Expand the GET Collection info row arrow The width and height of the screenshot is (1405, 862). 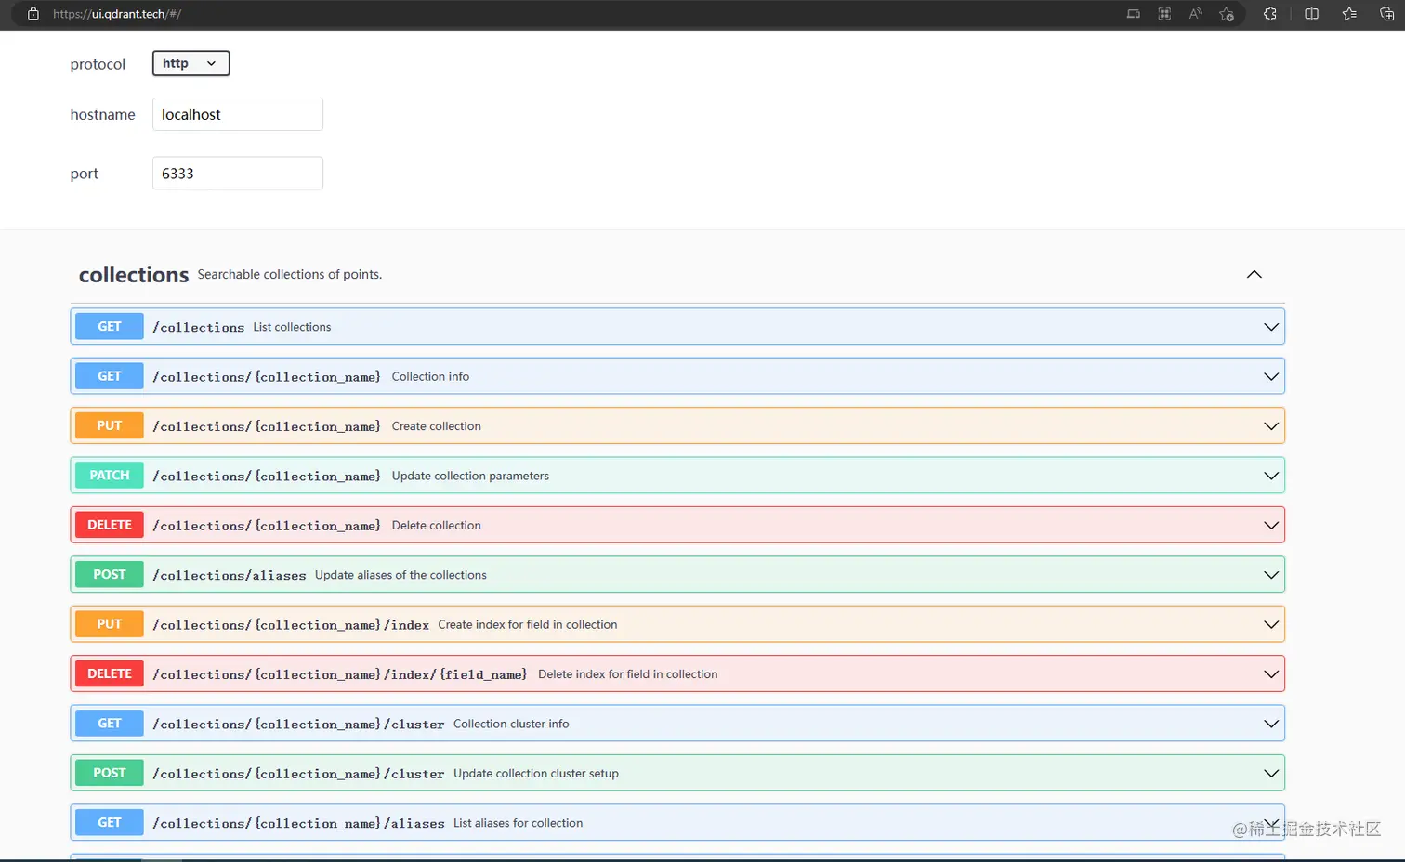pos(1271,377)
